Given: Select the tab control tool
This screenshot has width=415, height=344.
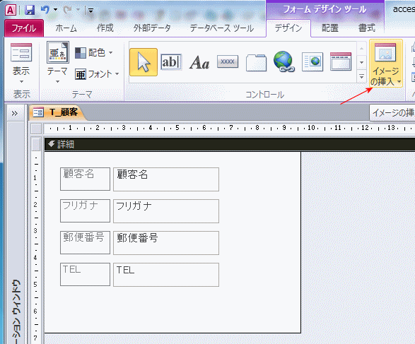Looking at the screenshot, I should (x=256, y=63).
